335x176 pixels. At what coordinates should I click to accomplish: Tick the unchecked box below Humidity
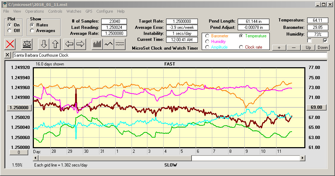click(x=310, y=41)
